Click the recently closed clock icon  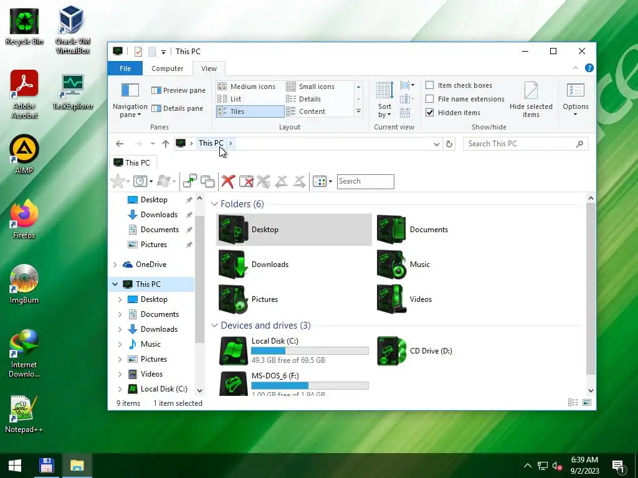(x=140, y=181)
